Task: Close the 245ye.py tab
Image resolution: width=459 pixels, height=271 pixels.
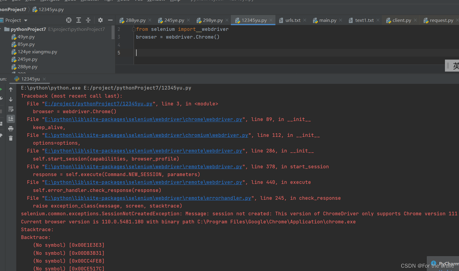Action: coord(188,20)
